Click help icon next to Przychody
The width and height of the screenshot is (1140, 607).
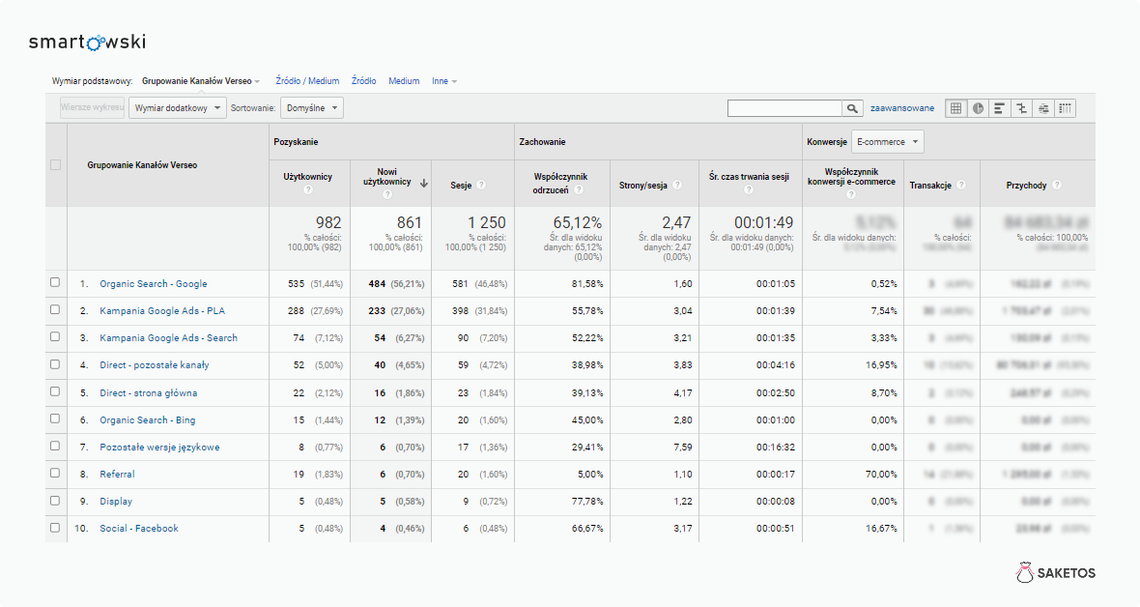pyautogui.click(x=1057, y=186)
